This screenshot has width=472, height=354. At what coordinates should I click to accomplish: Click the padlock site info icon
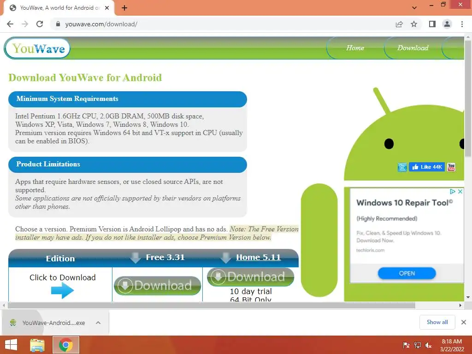tap(58, 24)
